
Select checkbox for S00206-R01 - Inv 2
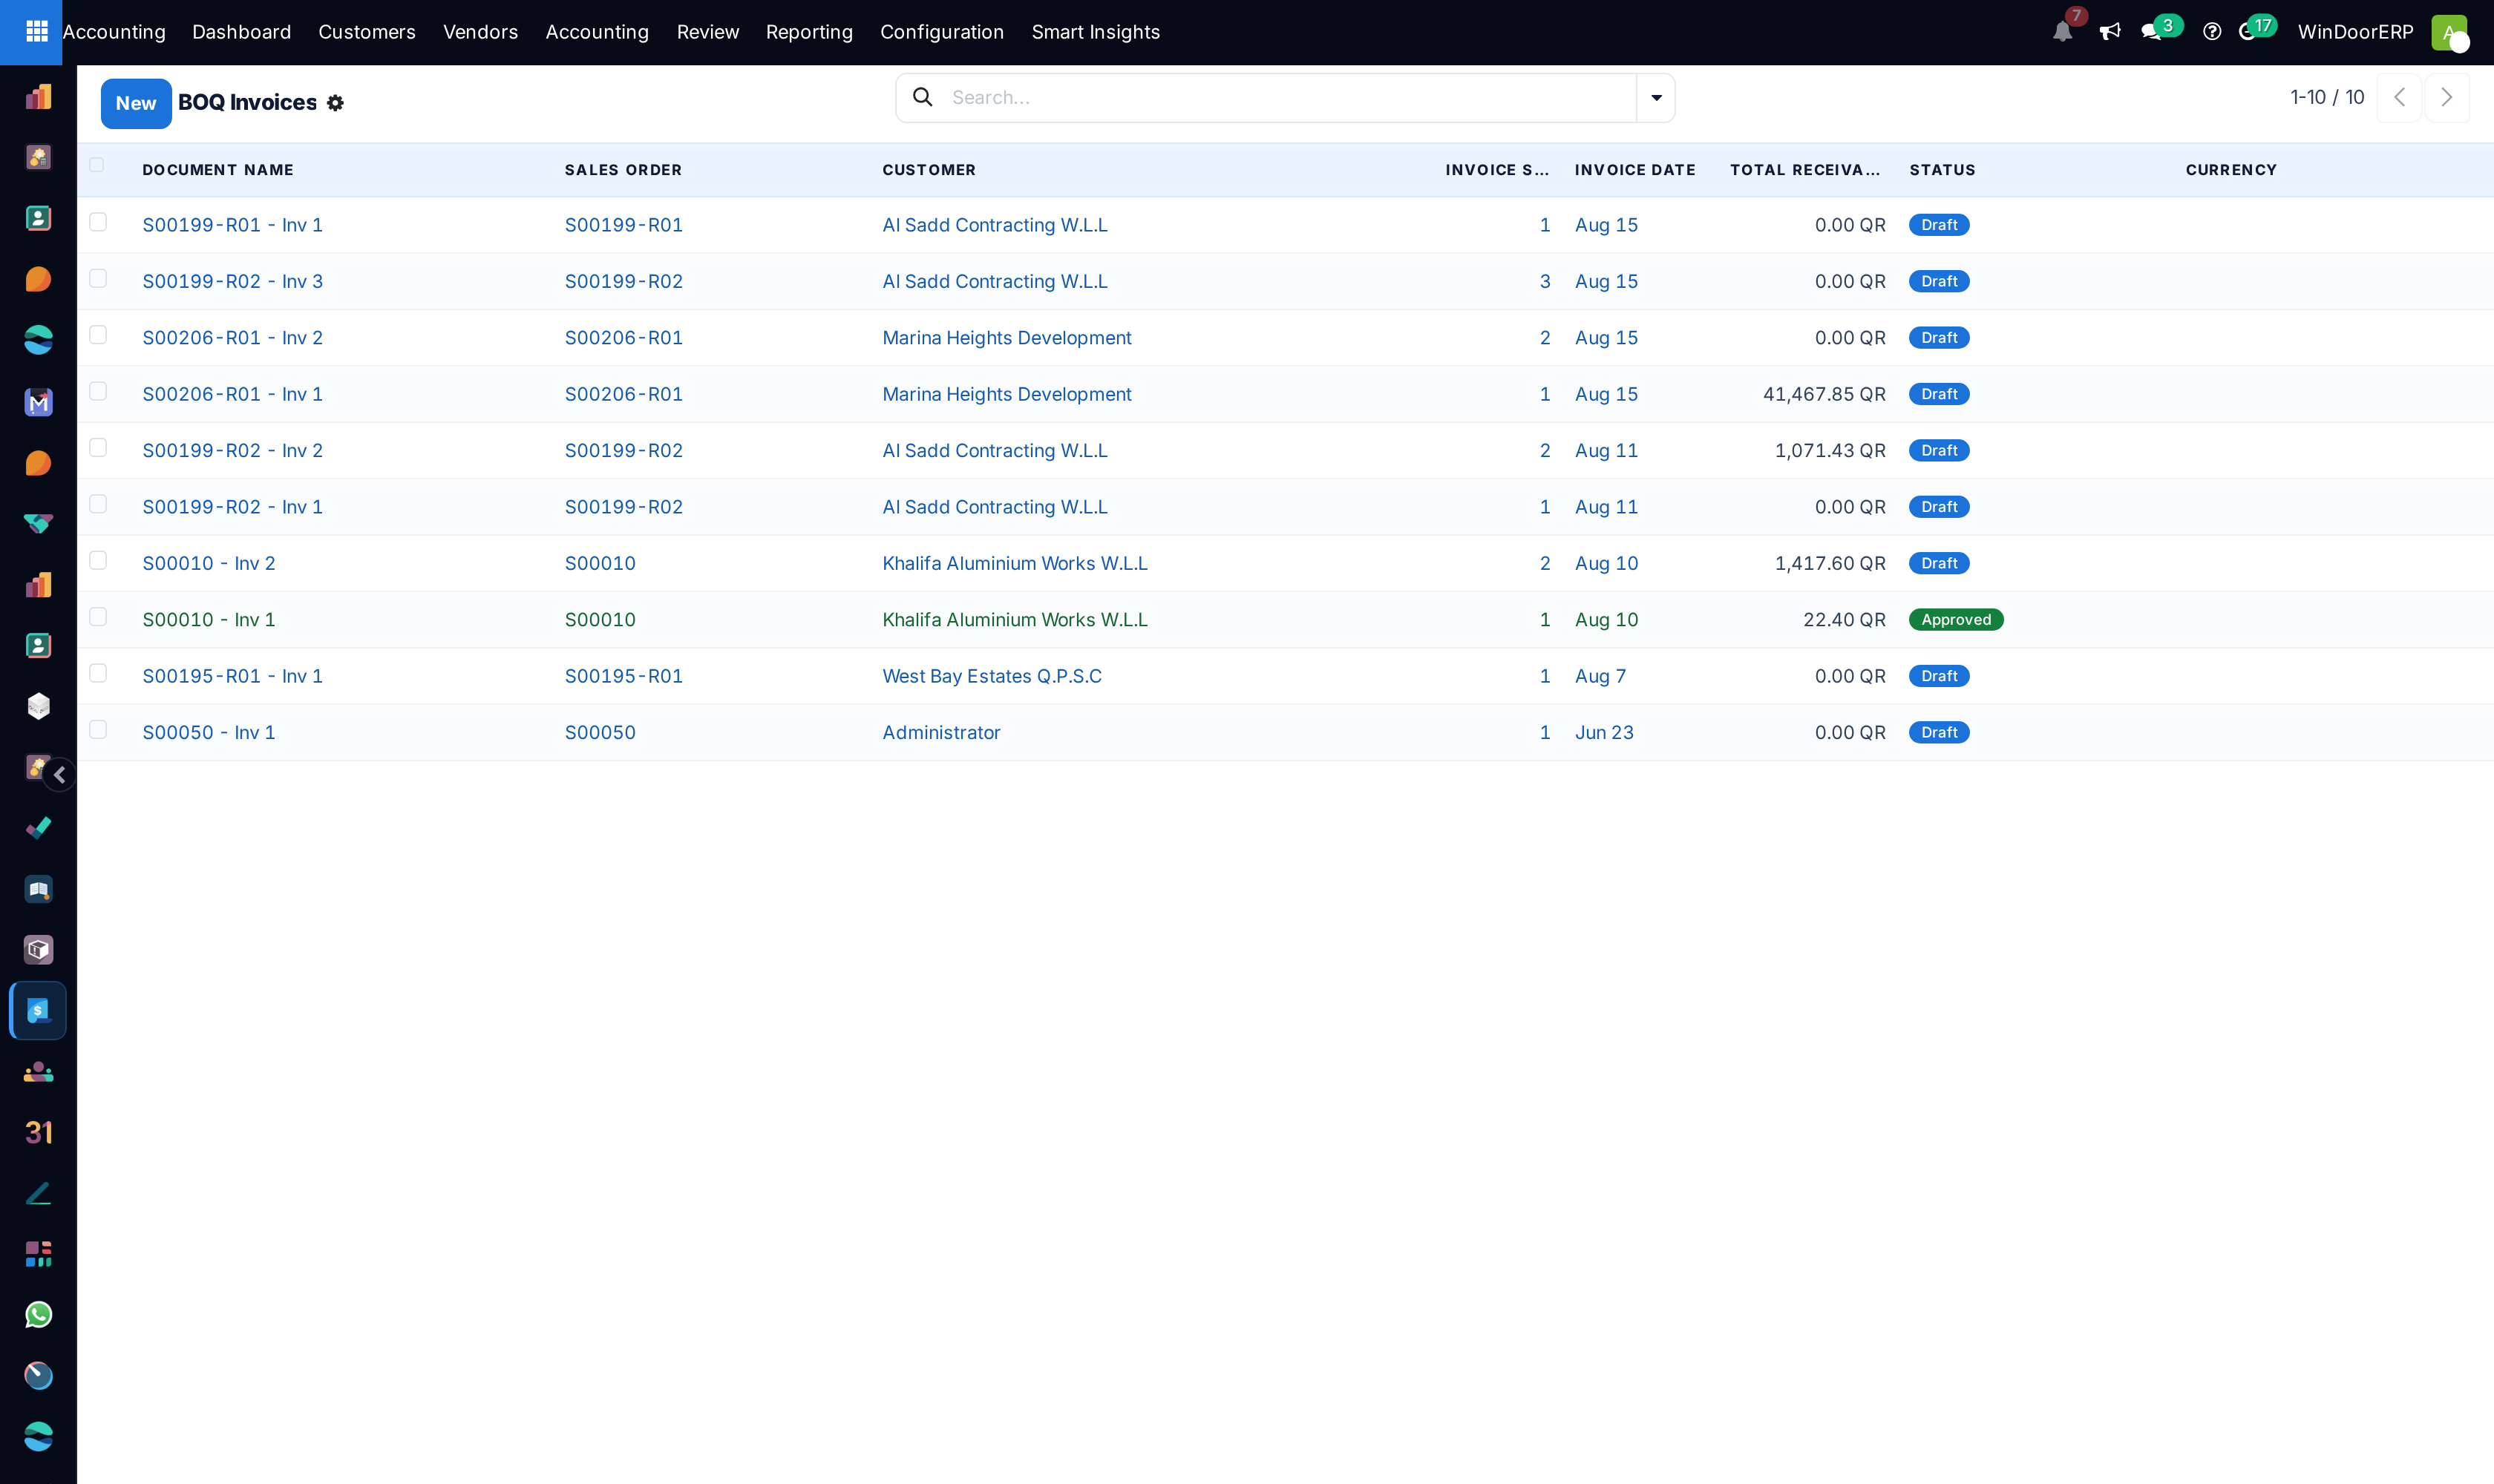click(x=98, y=335)
